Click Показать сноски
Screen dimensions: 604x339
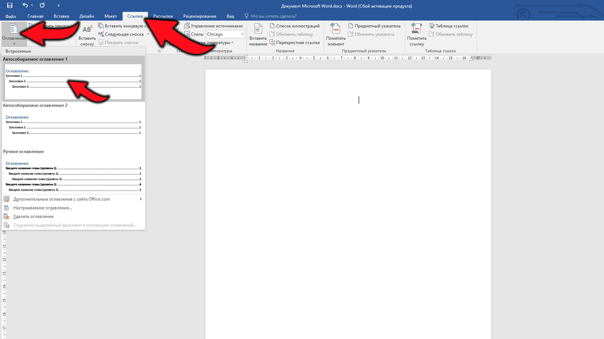[118, 43]
